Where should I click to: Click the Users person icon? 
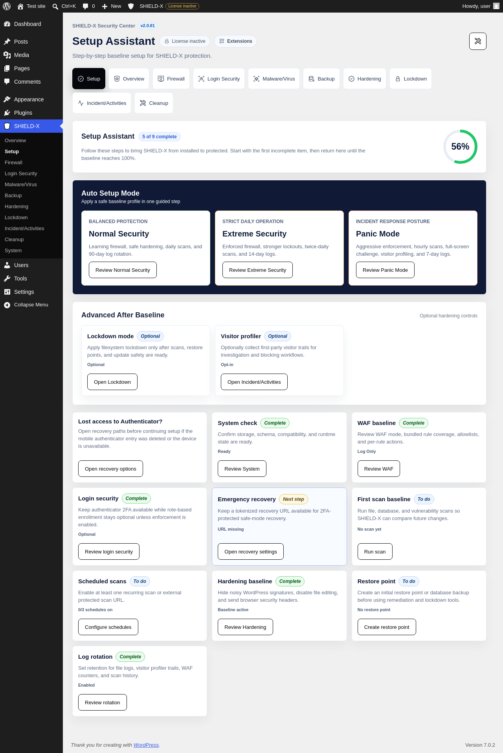pos(7,265)
